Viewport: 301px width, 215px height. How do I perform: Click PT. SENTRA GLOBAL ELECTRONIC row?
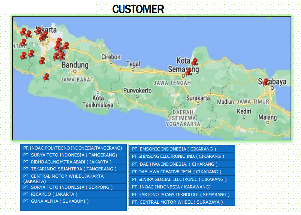(182, 179)
